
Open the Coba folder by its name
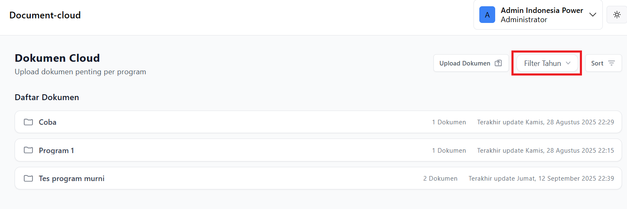click(48, 122)
